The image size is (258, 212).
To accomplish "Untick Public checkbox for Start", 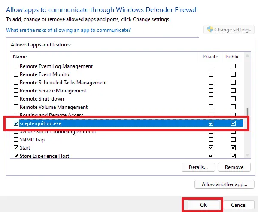I will coord(233,147).
